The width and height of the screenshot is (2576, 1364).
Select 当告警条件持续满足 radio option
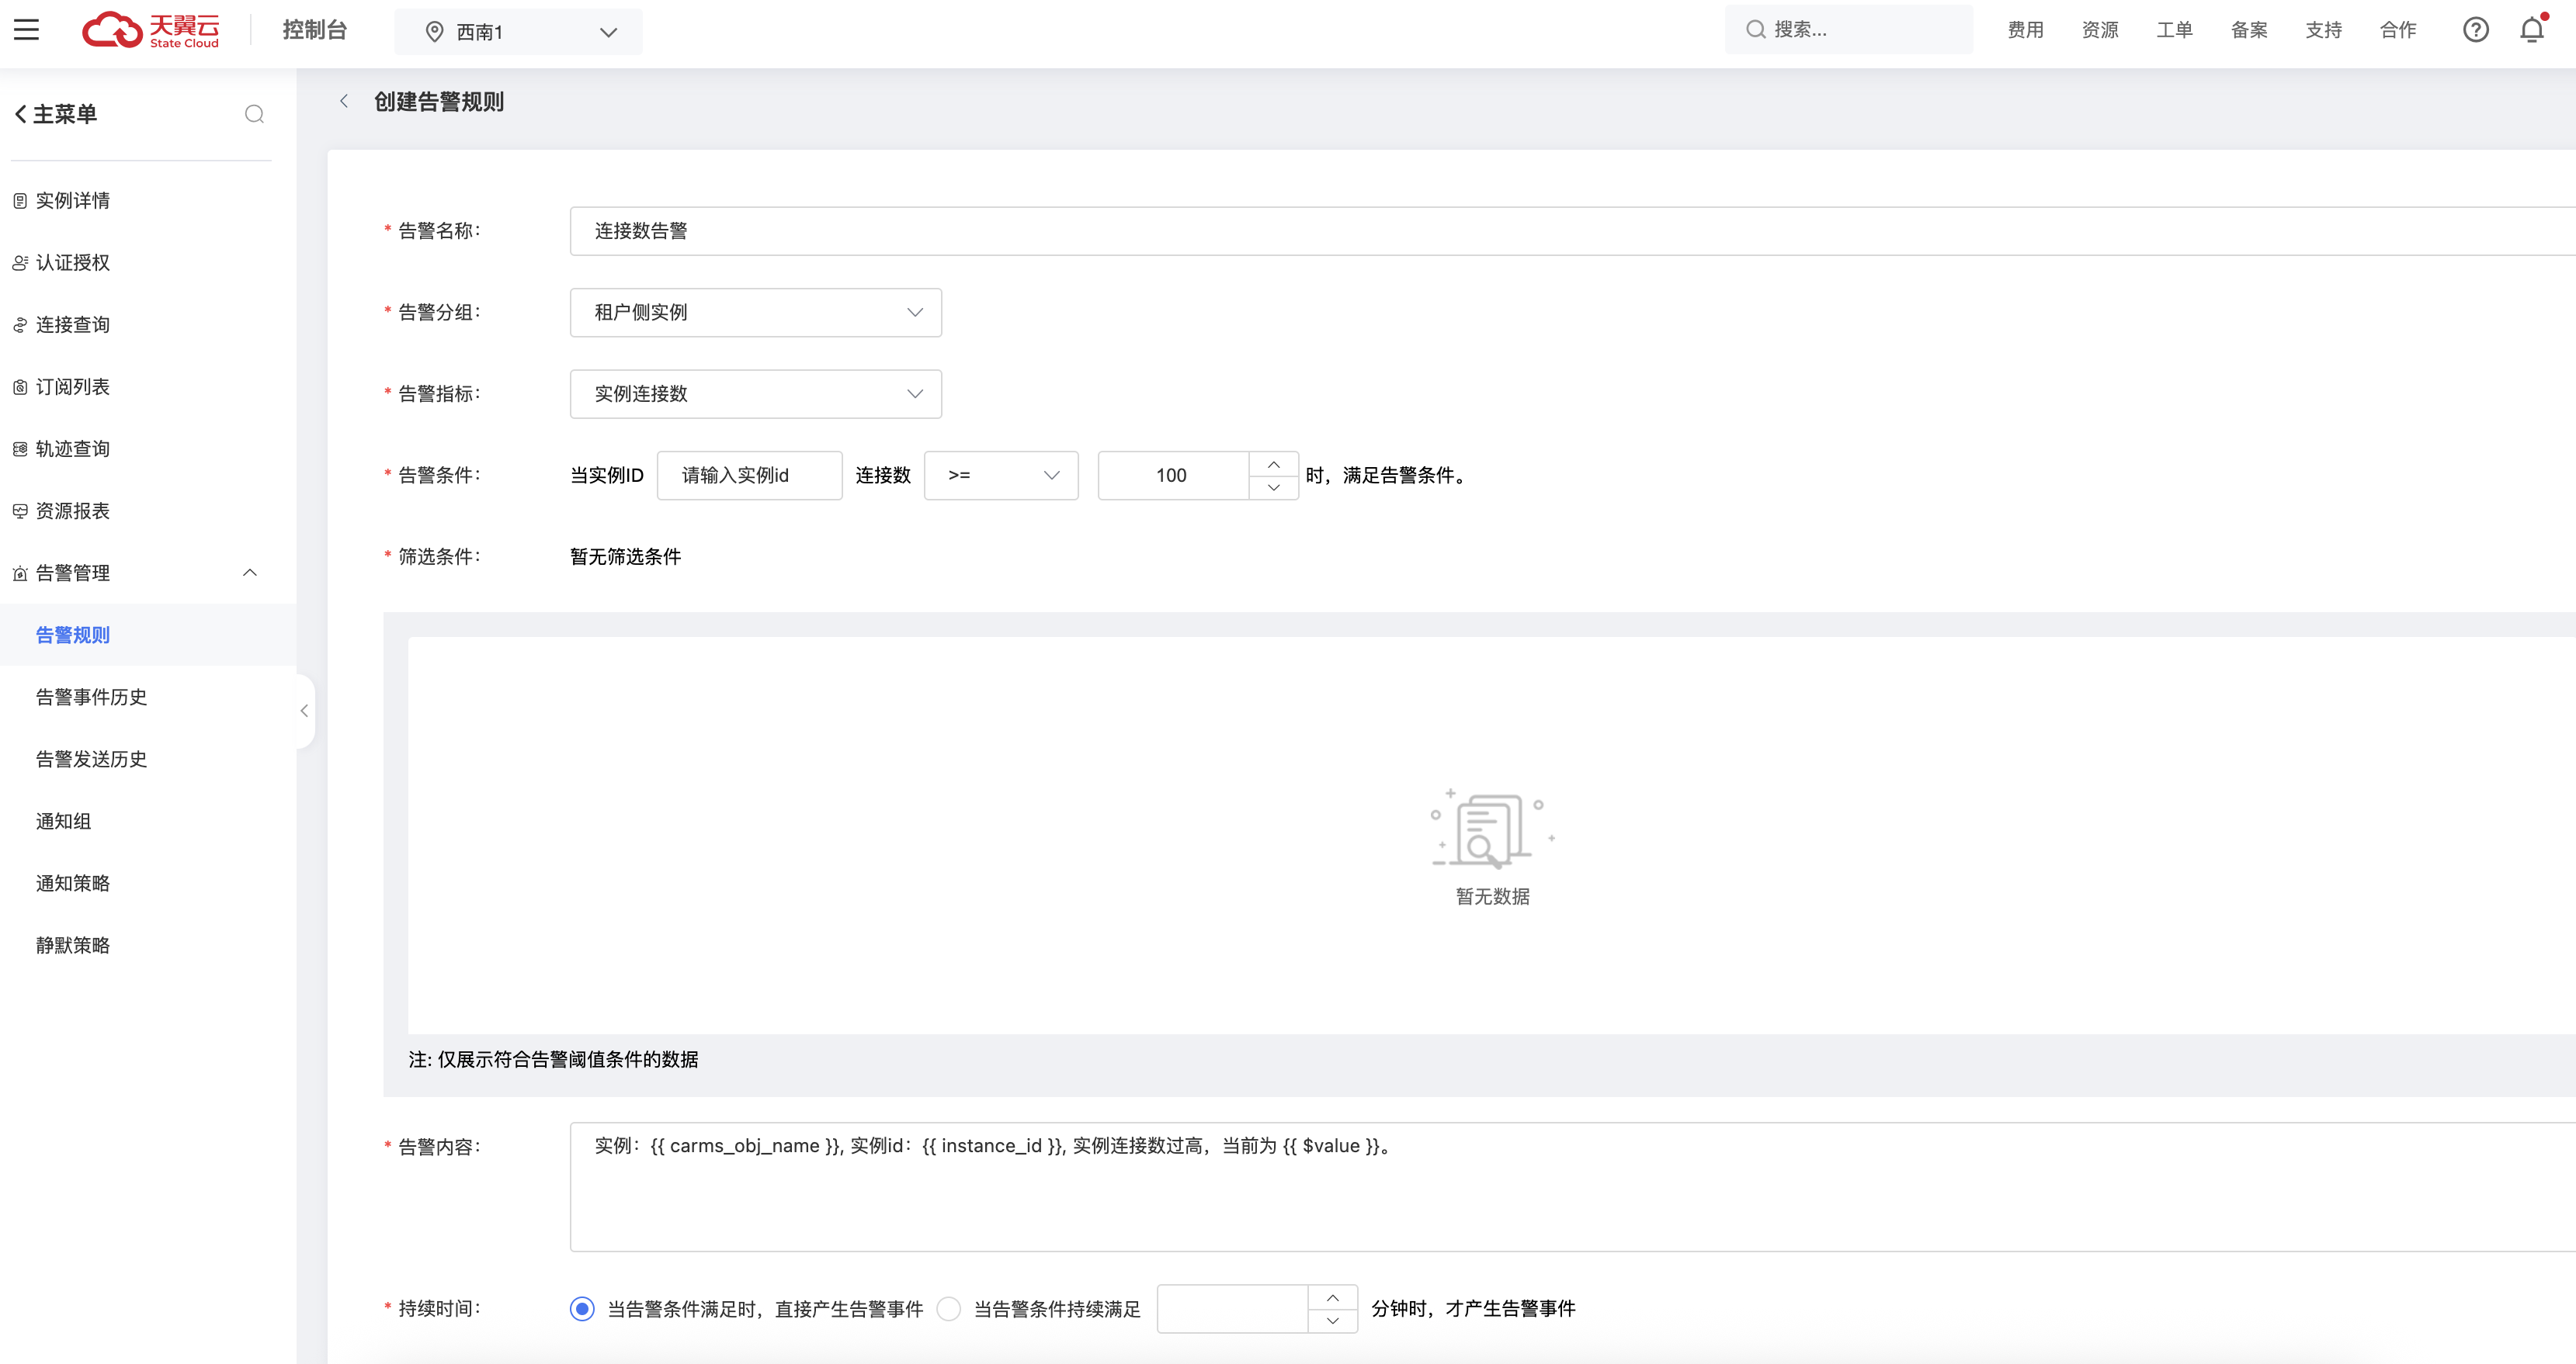pos(949,1308)
